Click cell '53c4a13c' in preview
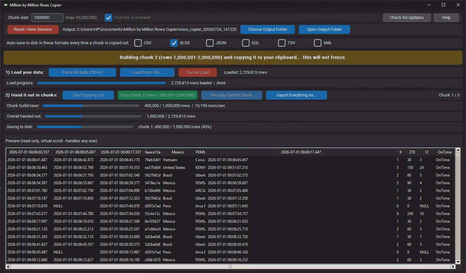 pos(153,214)
